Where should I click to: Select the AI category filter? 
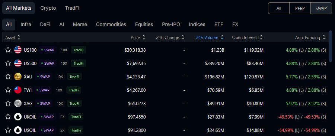point(61,24)
